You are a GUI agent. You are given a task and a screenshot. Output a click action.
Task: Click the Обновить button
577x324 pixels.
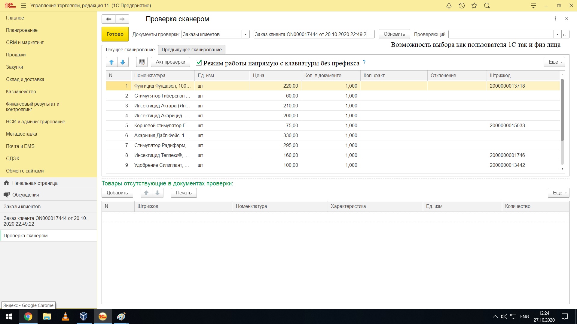(x=394, y=34)
